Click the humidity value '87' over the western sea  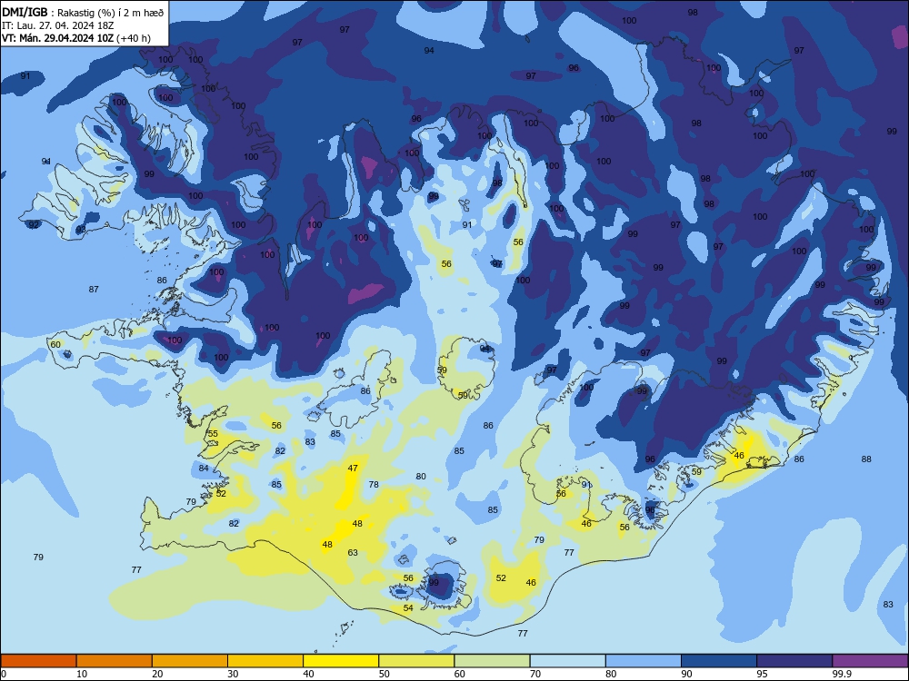(94, 289)
